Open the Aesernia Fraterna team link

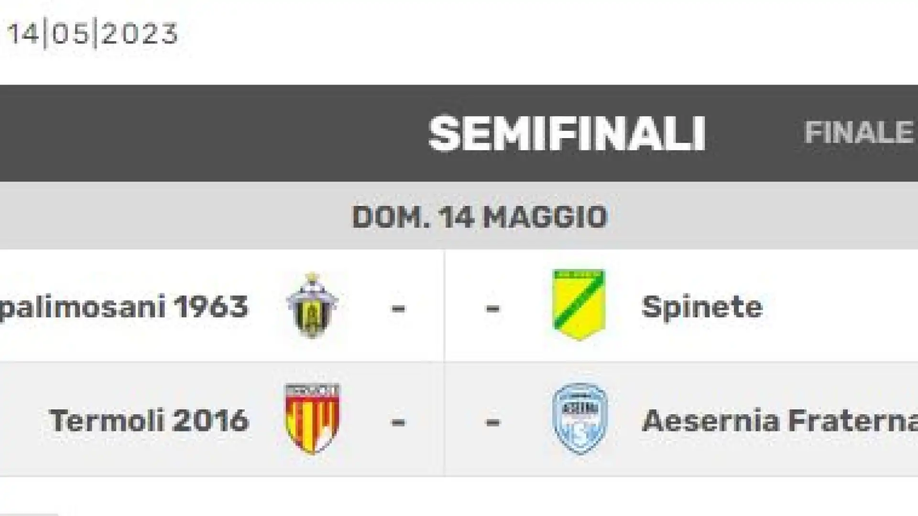click(780, 421)
